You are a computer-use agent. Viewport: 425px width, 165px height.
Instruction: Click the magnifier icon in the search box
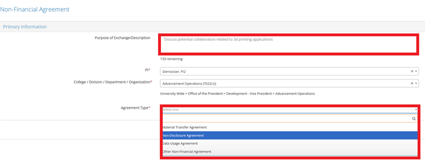coord(414,119)
